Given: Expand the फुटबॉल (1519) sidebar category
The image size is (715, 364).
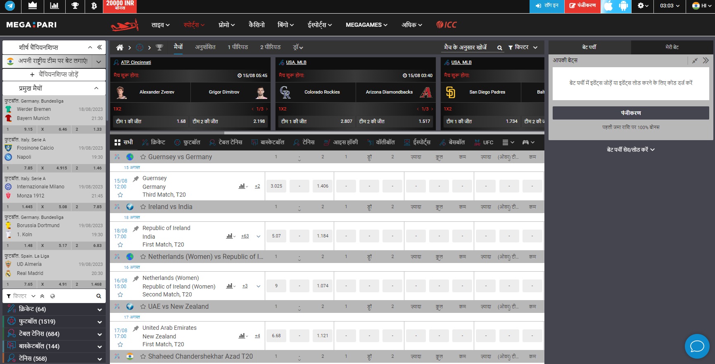Looking at the screenshot, I should click(54, 322).
